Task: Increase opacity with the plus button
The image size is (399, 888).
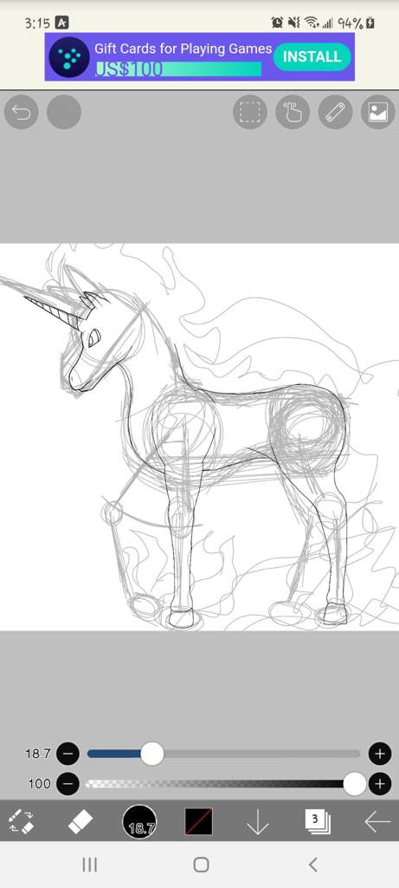Action: pyautogui.click(x=380, y=784)
